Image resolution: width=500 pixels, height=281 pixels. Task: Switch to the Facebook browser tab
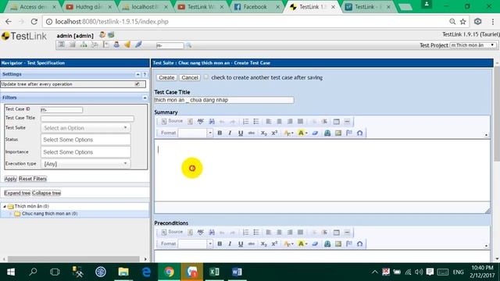pyautogui.click(x=255, y=7)
